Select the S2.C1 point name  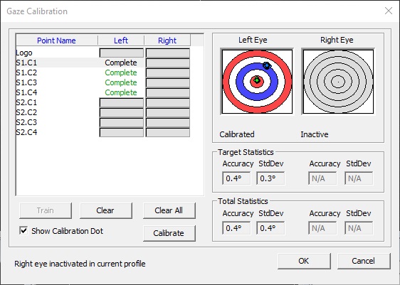(26, 102)
